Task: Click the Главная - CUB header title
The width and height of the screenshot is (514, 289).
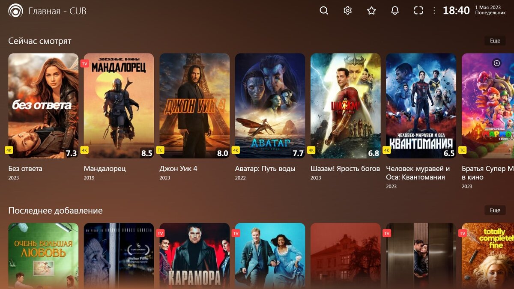Action: 57,11
